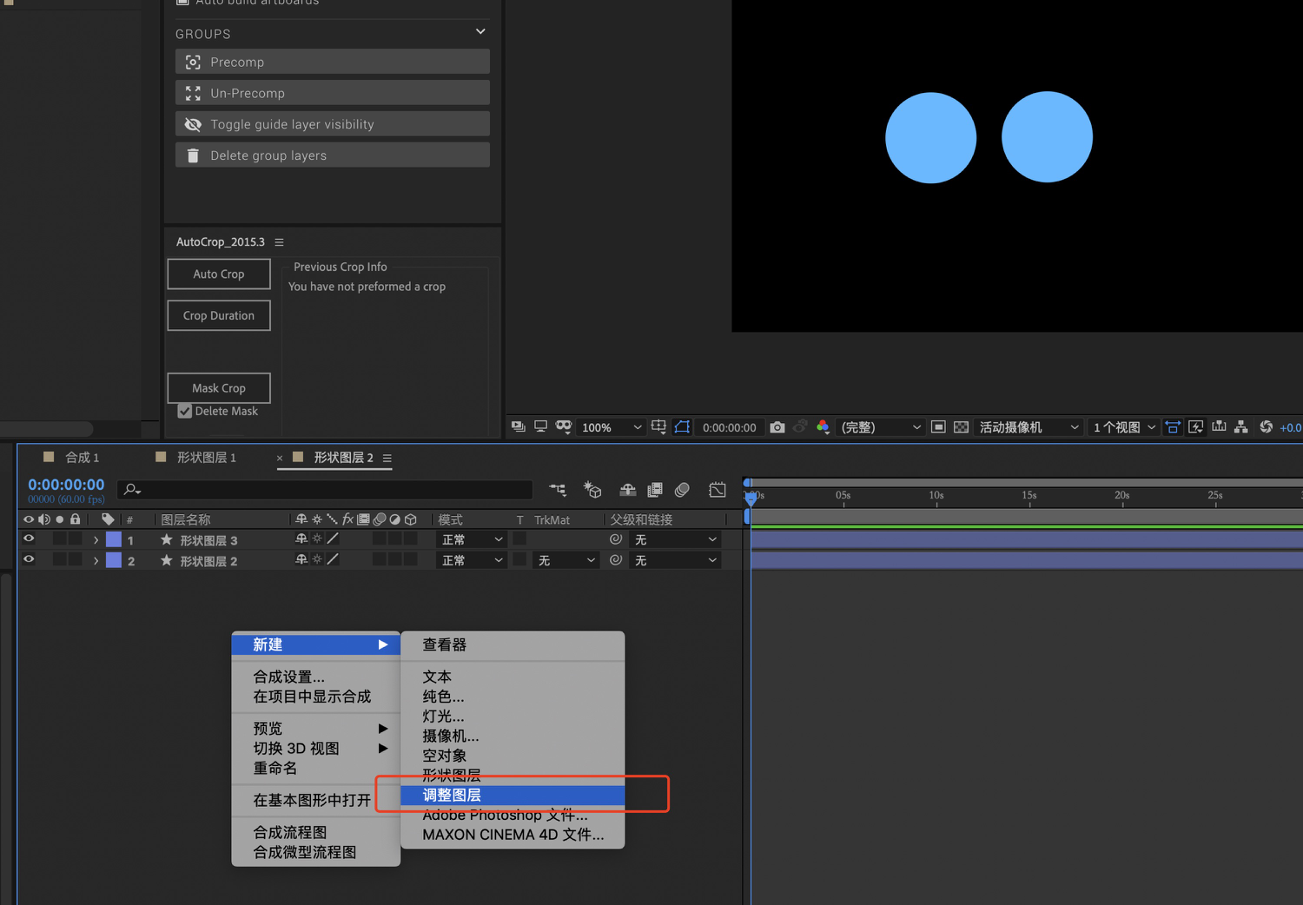The width and height of the screenshot is (1303, 905).
Task: Click the viewer region-of-interest rectangle icon
Action: click(938, 426)
